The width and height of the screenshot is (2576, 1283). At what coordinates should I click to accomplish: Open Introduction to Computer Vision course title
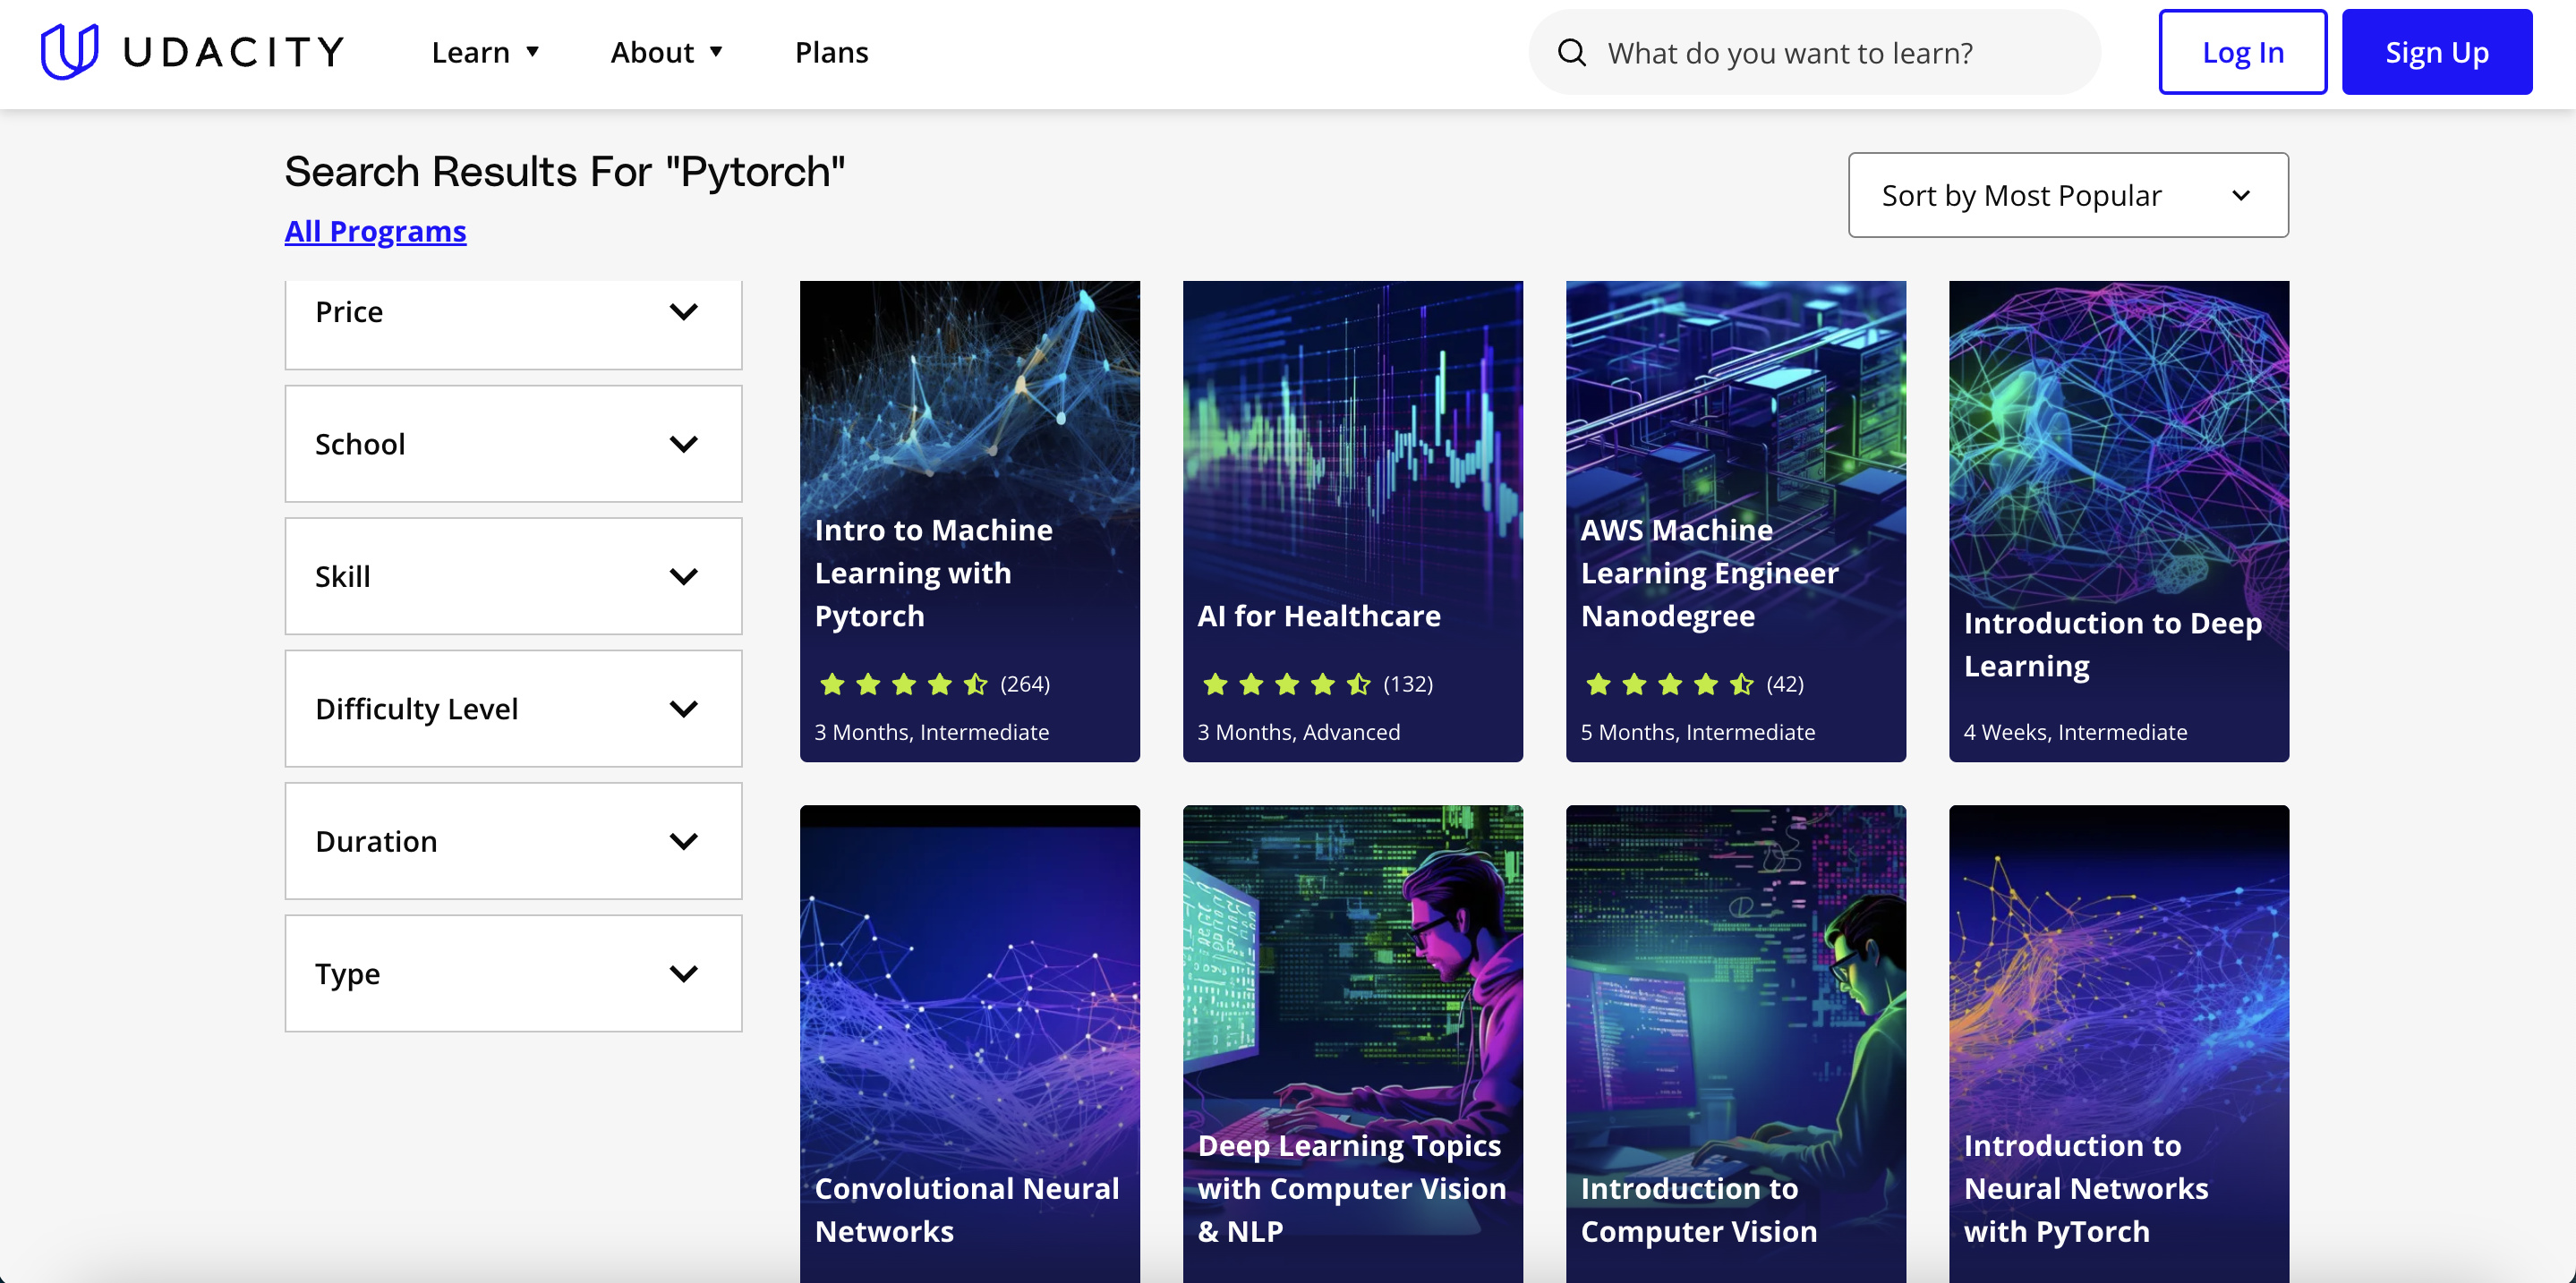(1698, 1209)
